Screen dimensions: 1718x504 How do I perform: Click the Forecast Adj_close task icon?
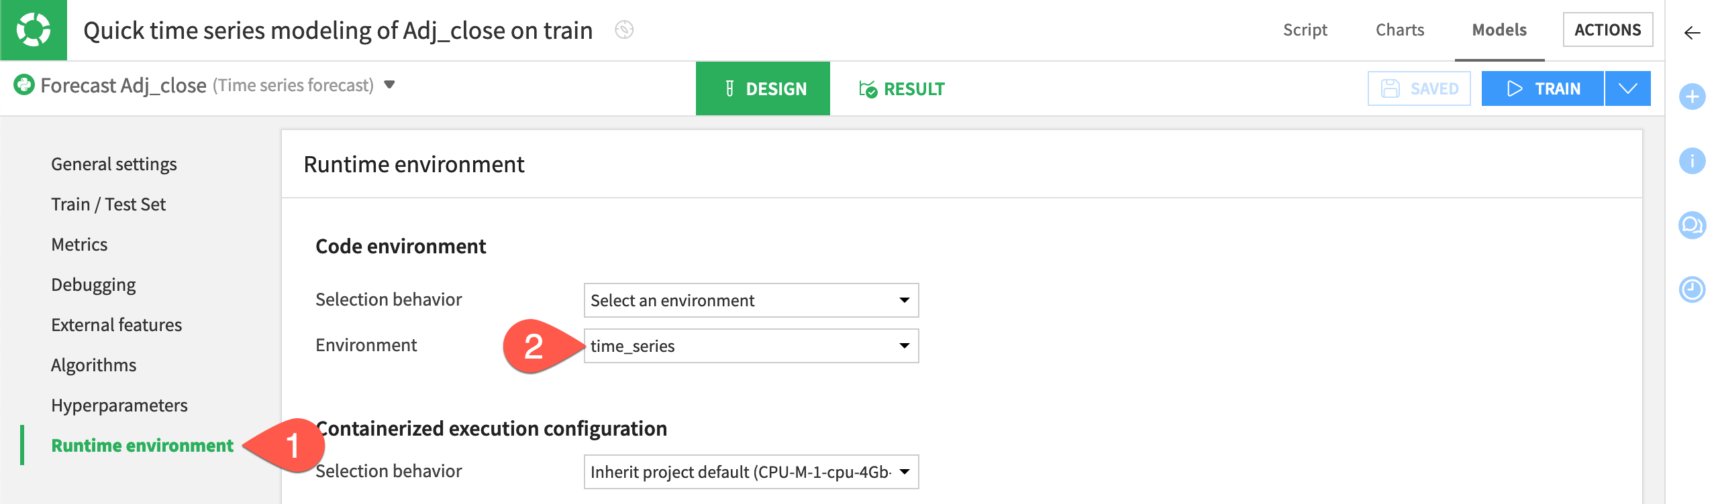[24, 85]
